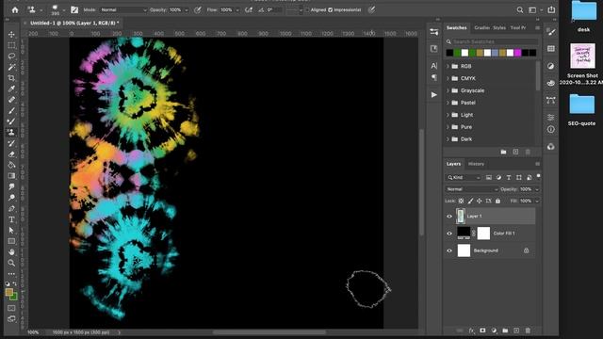Toggle Lock transparent pixels in Layers panel
Image resolution: width=603 pixels, height=339 pixels.
[x=461, y=201]
